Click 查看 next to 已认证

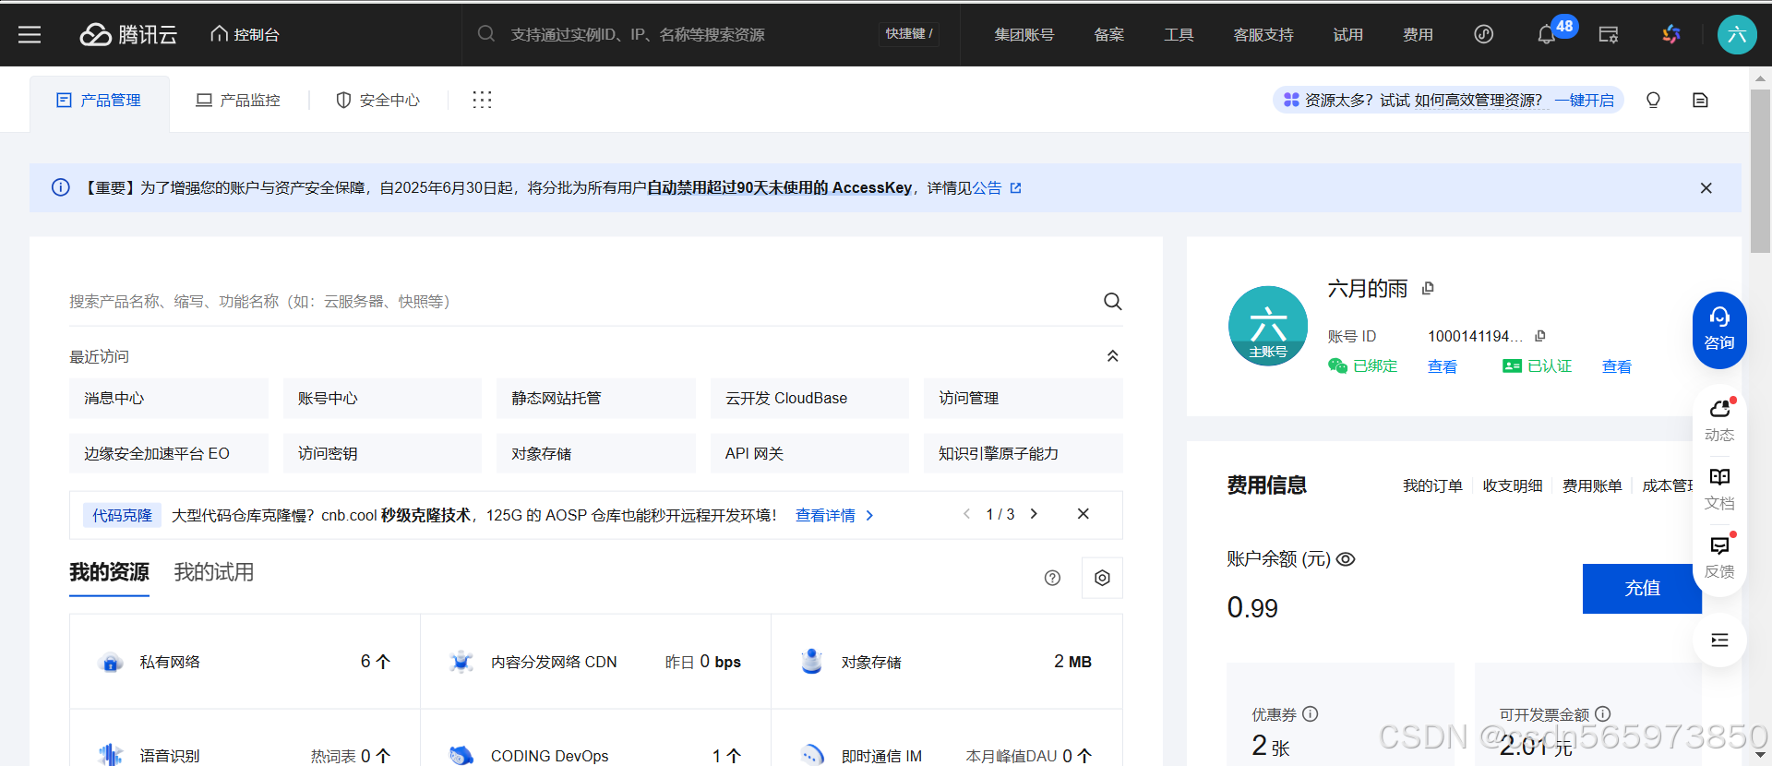point(1616,366)
